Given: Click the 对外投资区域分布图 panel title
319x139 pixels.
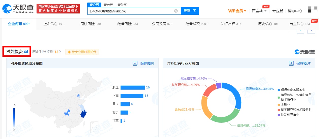Looking at the screenshot, I should [27, 63].
